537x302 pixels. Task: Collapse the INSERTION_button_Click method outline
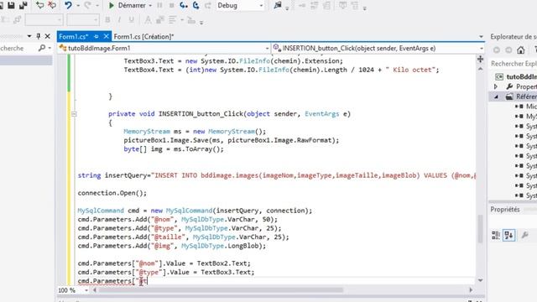click(74, 114)
